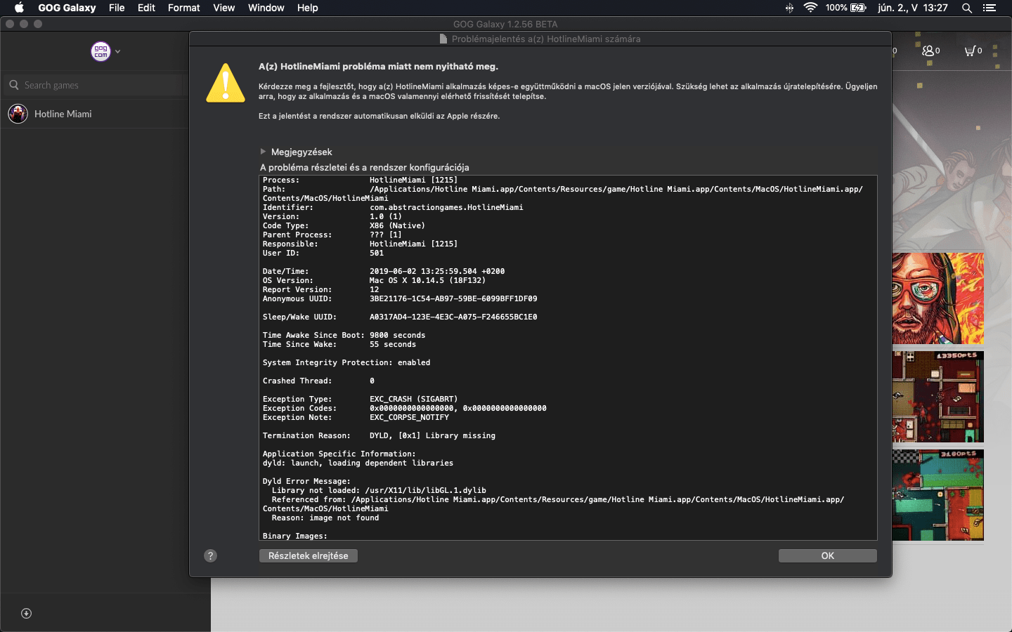Click the 'Library not loaded' error line
This screenshot has height=632, width=1012.
[x=379, y=491]
